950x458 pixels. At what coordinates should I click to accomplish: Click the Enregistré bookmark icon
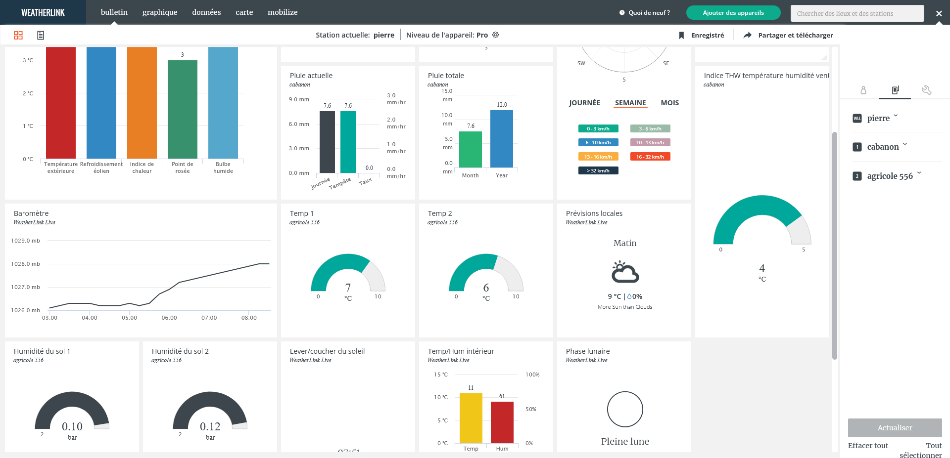[x=681, y=35]
